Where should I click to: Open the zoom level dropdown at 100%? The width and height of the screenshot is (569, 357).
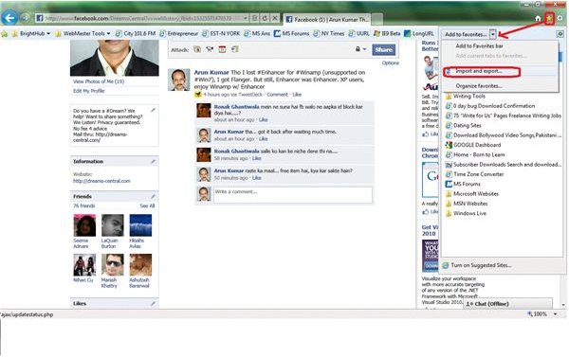click(556, 314)
